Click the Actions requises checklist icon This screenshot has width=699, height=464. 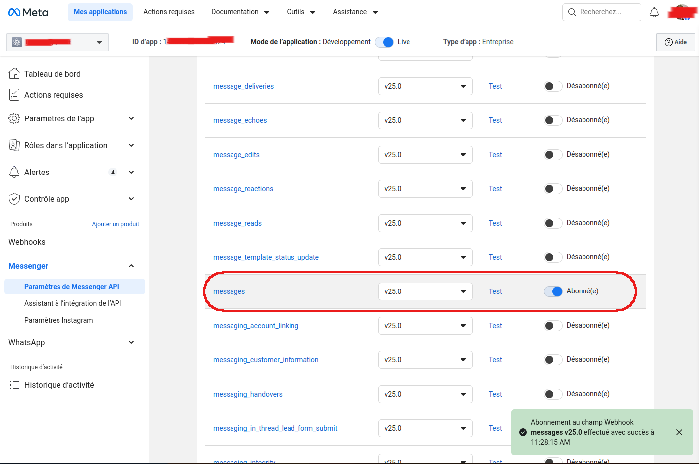pyautogui.click(x=14, y=95)
